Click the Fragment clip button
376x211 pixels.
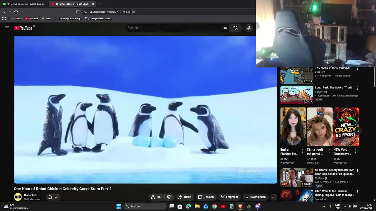[x=229, y=197]
